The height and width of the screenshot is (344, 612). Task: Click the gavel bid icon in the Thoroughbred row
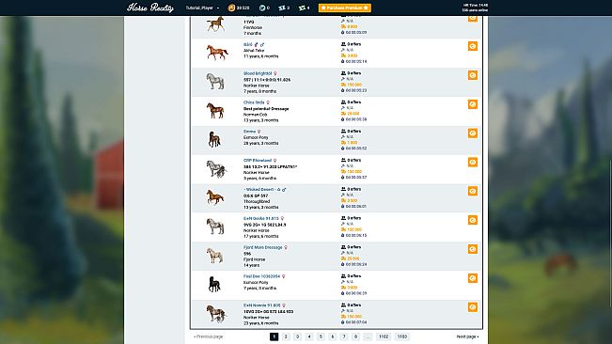tap(343, 195)
